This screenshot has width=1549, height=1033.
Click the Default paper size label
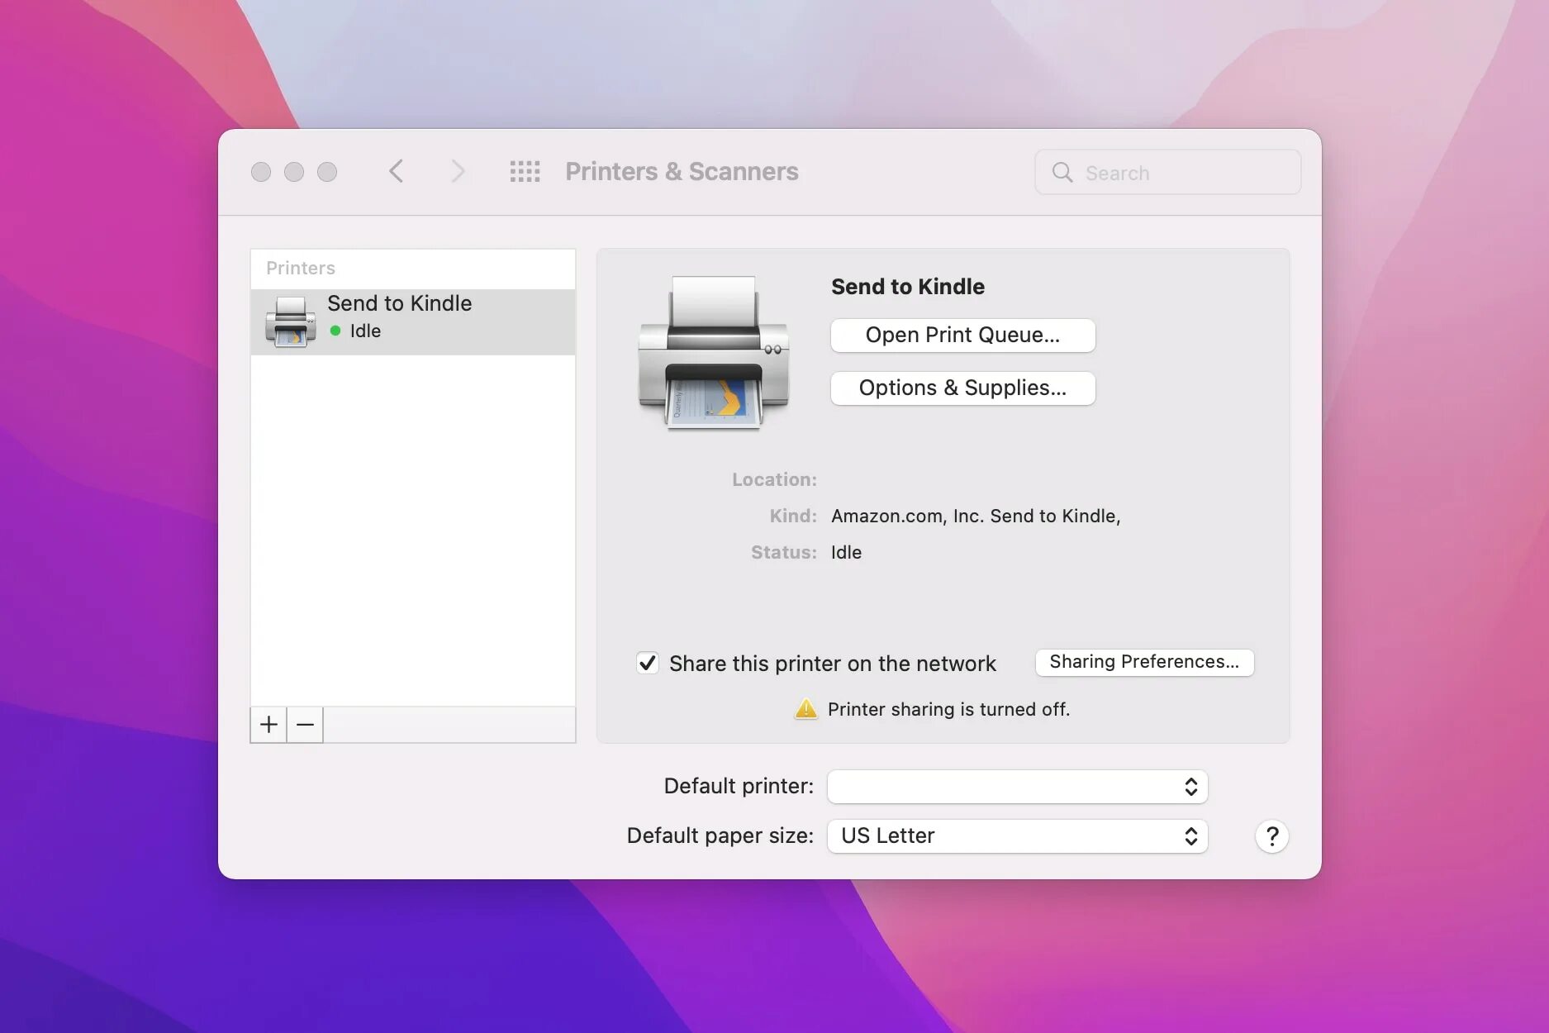pyautogui.click(x=720, y=835)
